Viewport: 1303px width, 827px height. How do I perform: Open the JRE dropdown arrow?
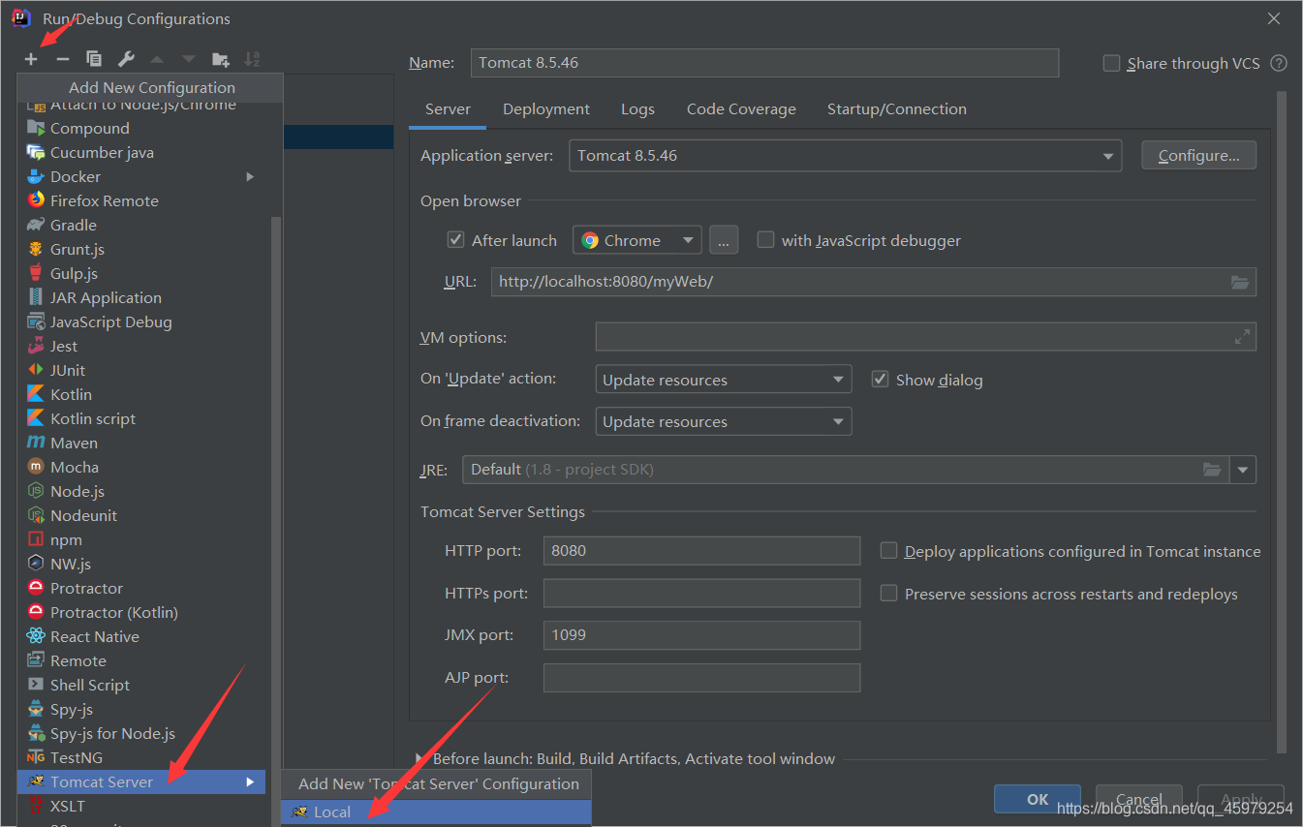coord(1243,470)
